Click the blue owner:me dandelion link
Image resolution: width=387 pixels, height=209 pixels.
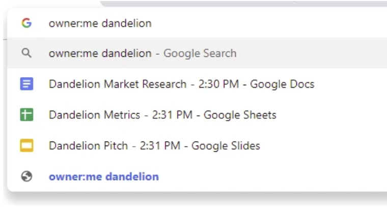coord(104,177)
